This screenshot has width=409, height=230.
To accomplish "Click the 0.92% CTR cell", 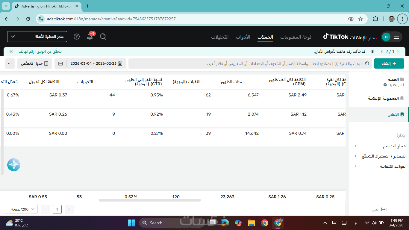I will [x=157, y=114].
